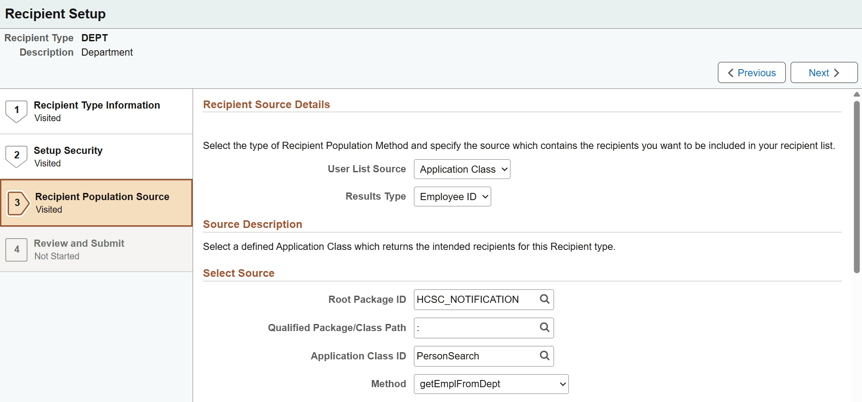Open lookup for Qualified Package/Class Path
Viewport: 862px width, 402px height.
(x=544, y=328)
